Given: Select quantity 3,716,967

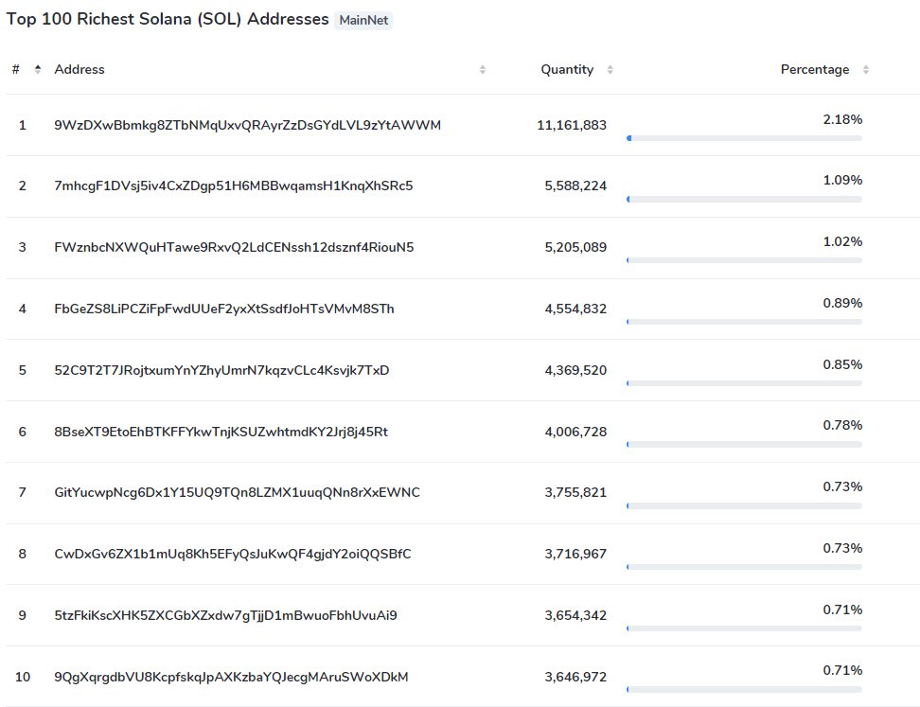Looking at the screenshot, I should (575, 554).
